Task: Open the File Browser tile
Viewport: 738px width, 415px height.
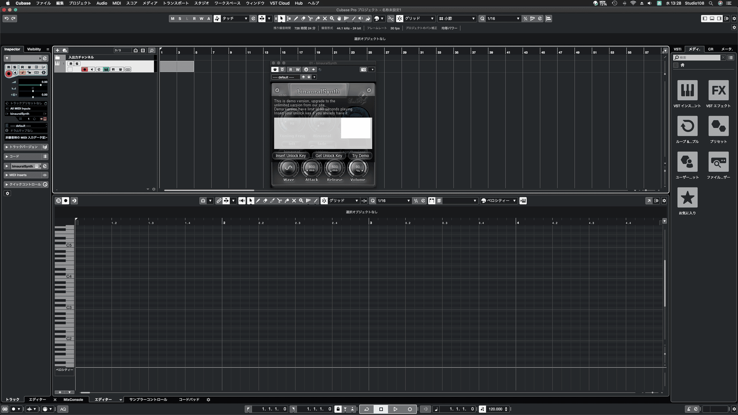Action: coord(719,162)
